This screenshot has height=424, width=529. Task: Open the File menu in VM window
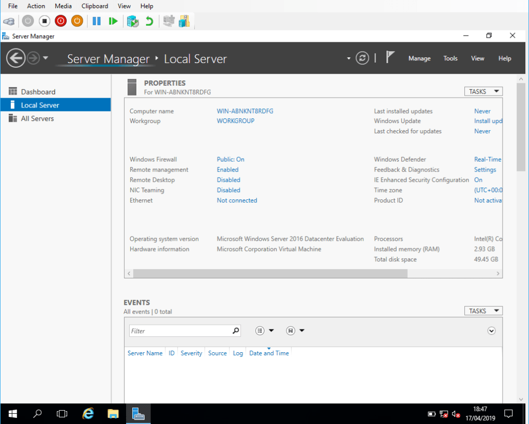pyautogui.click(x=13, y=6)
